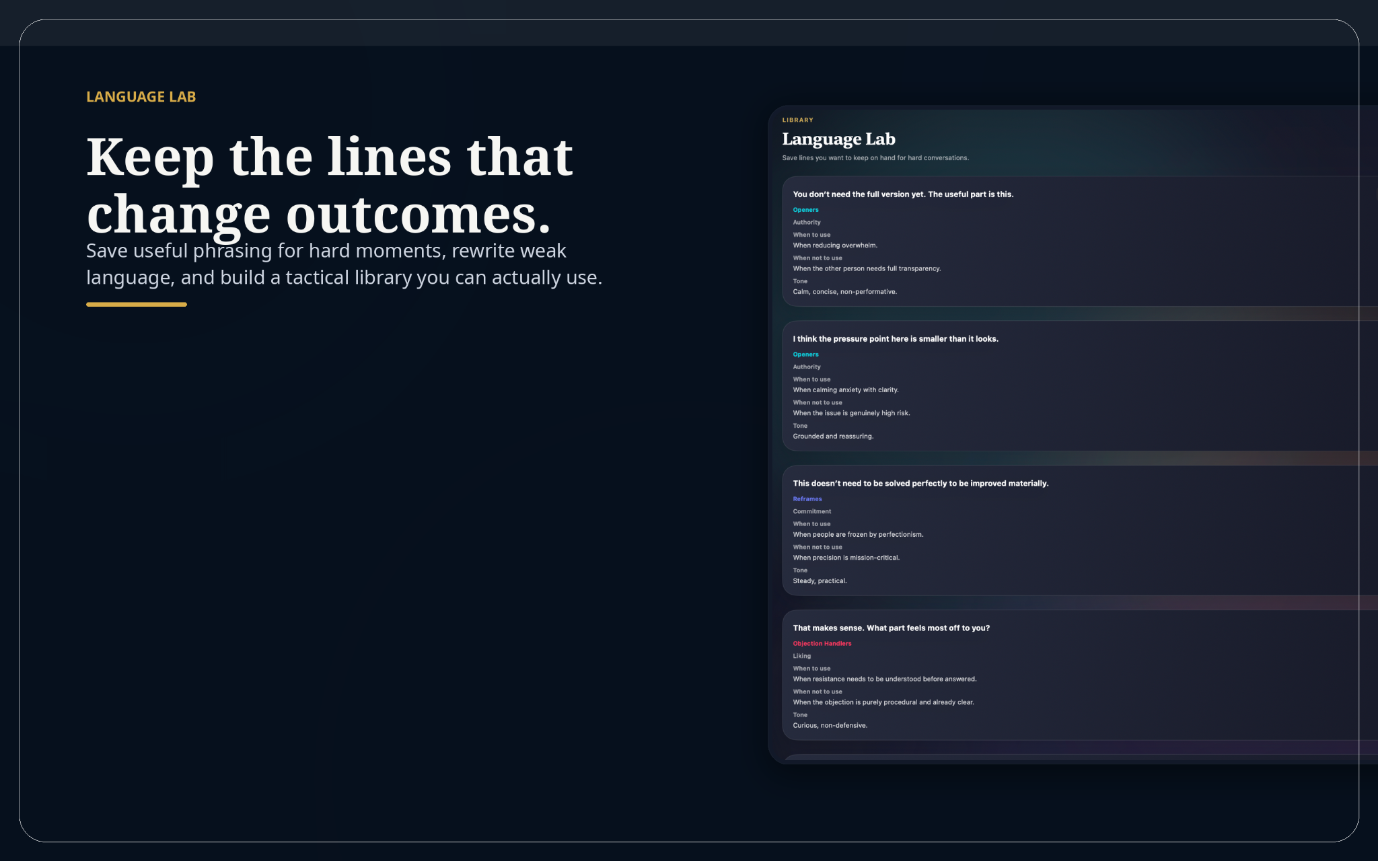Screen dimensions: 1378x861
Task: Select the LANGUAGE LAB section label on the left
Action: tap(141, 96)
